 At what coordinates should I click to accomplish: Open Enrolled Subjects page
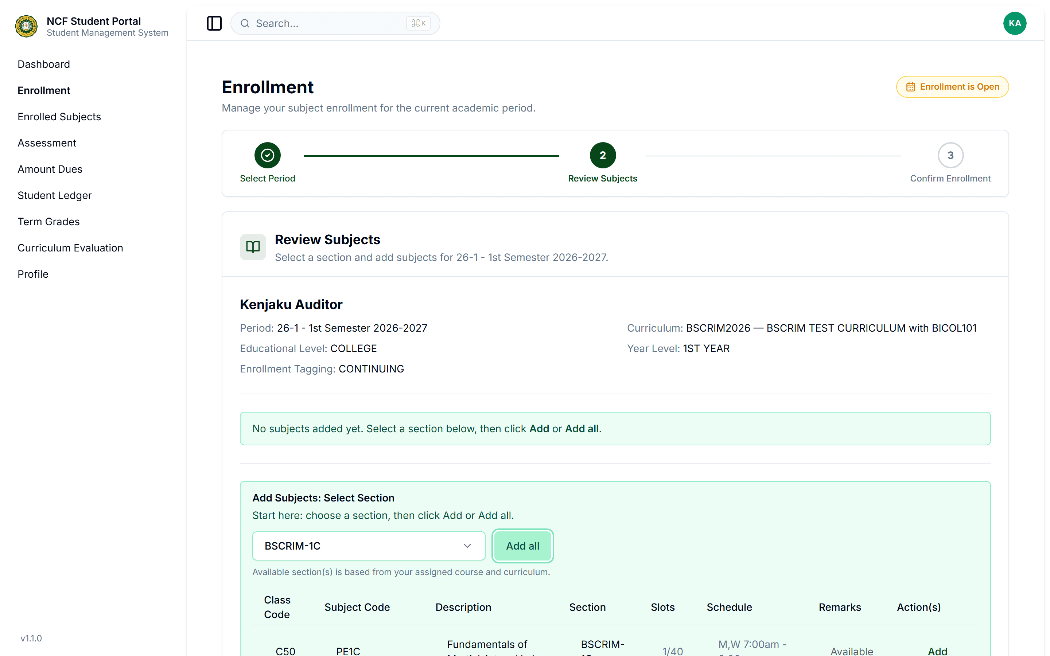pos(59,117)
